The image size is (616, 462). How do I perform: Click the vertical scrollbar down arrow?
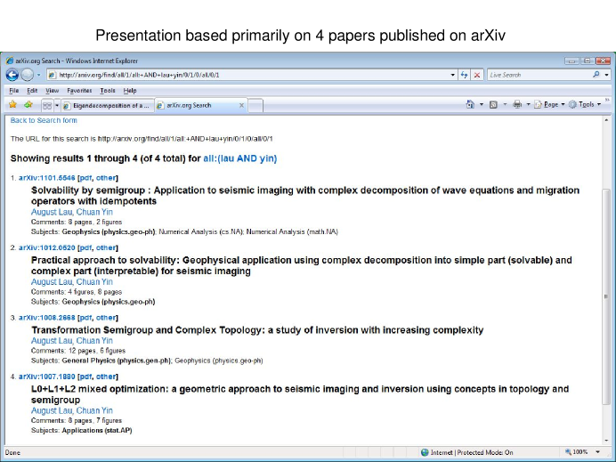(x=606, y=441)
